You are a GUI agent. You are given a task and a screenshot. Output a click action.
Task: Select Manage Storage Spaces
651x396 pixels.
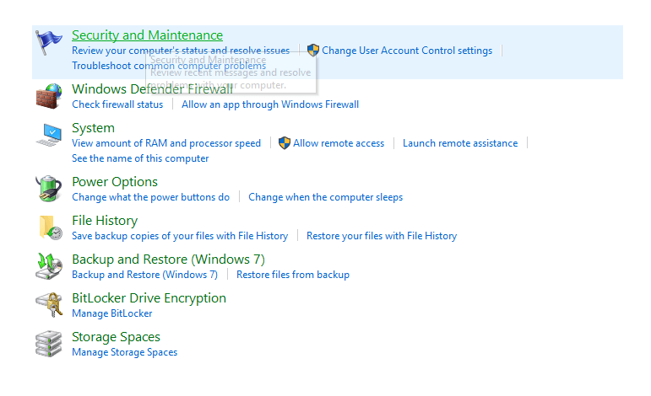125,352
